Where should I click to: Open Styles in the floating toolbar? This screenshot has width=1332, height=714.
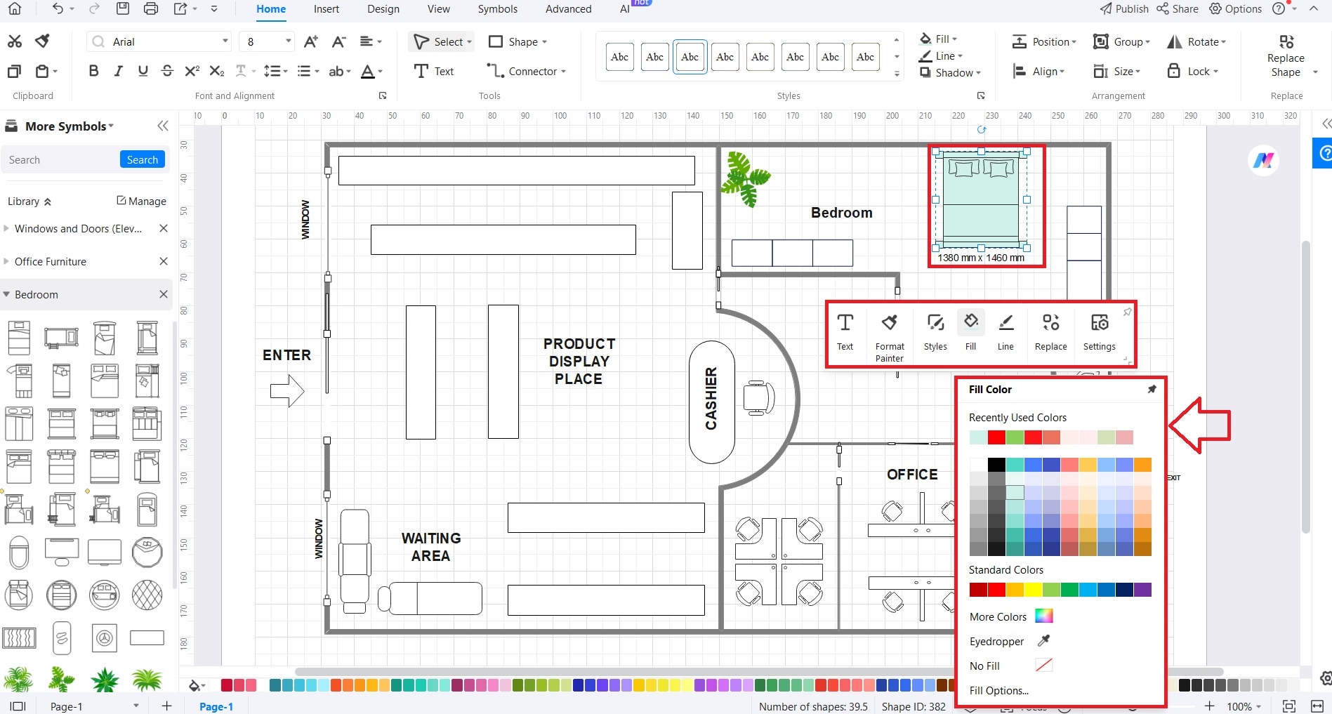point(935,331)
